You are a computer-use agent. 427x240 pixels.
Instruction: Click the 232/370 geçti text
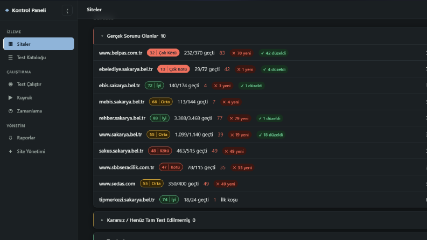pos(199,53)
